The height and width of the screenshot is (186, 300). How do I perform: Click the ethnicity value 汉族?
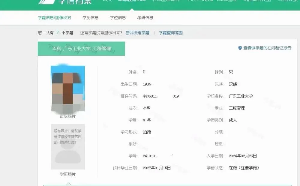[233, 84]
